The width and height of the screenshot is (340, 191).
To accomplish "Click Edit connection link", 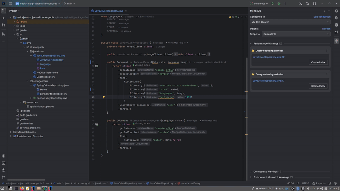I will [x=322, y=17].
